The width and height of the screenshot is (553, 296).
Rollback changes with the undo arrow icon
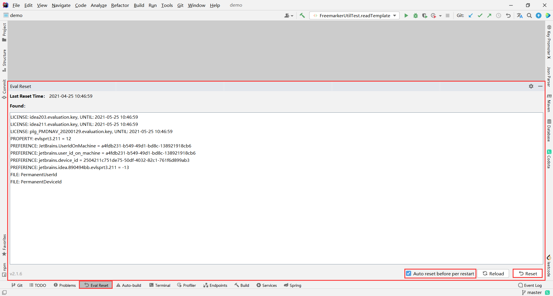point(508,16)
